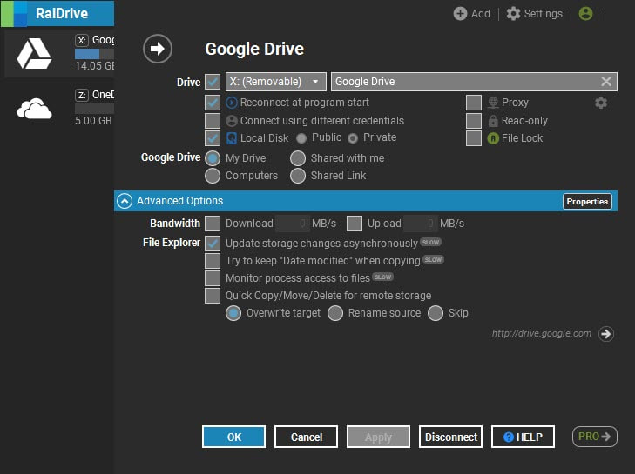Enable Quick Copy/Move/Delete for remote storage
The height and width of the screenshot is (474, 635).
213,296
